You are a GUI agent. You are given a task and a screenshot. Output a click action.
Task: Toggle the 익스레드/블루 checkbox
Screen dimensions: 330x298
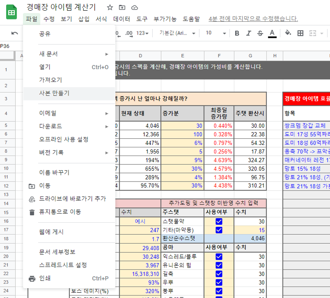click(219, 256)
